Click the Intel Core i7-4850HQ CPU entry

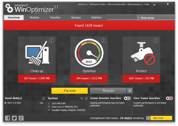click(x=65, y=107)
